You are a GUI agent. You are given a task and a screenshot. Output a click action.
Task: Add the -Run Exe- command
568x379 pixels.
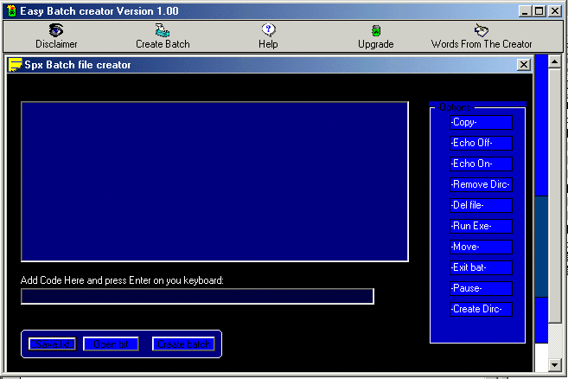tap(481, 226)
